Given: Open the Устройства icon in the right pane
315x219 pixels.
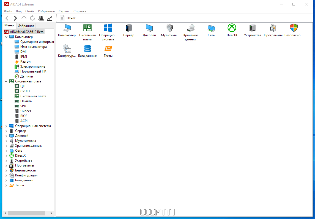Looking at the screenshot, I should pyautogui.click(x=253, y=30).
